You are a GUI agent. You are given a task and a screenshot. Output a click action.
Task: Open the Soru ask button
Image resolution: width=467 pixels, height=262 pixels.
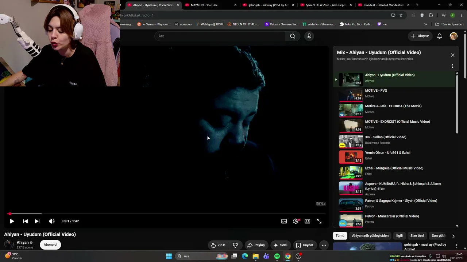click(280, 245)
